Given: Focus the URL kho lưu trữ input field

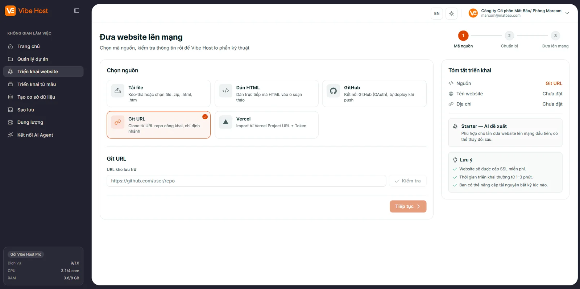Looking at the screenshot, I should pos(246,181).
